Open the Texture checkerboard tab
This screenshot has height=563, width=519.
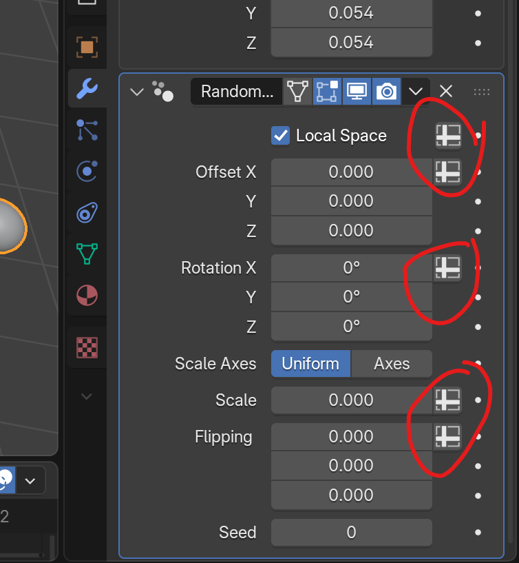tap(87, 347)
